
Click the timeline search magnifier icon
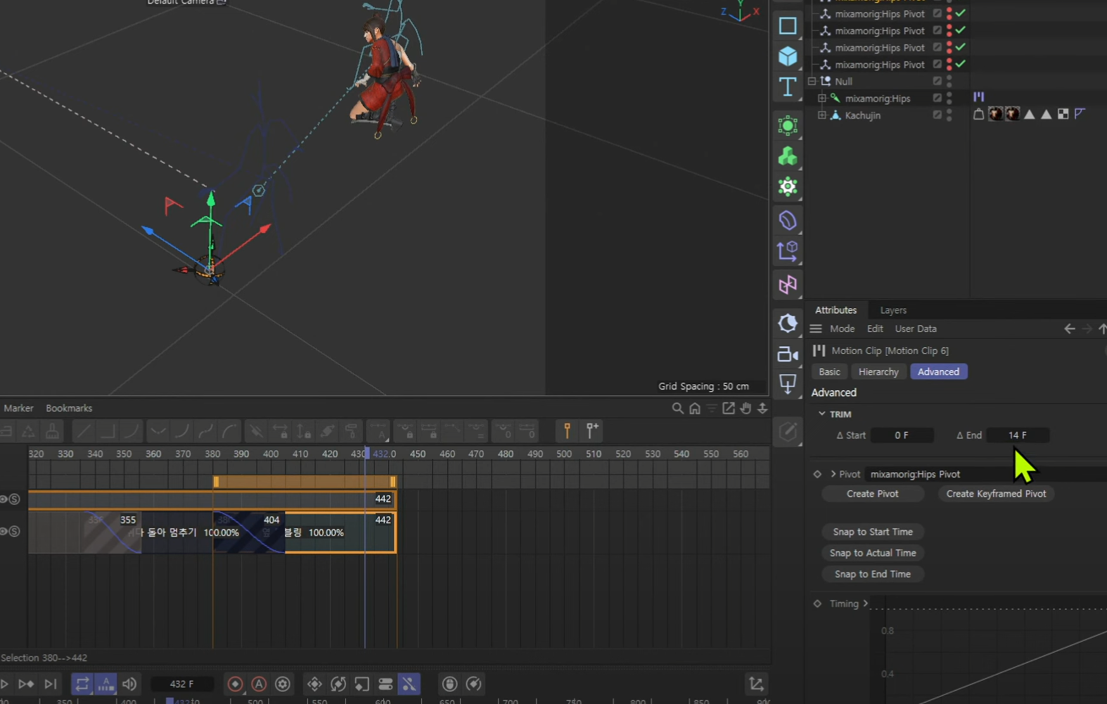click(677, 409)
